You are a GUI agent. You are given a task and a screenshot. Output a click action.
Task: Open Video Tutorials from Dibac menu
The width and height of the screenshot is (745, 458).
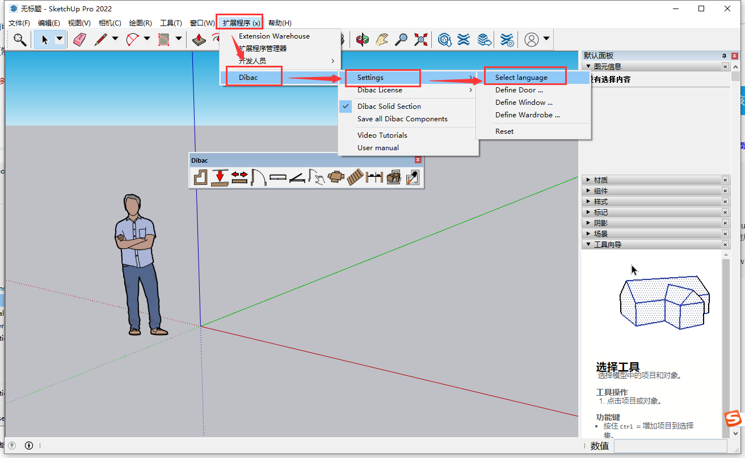point(382,135)
